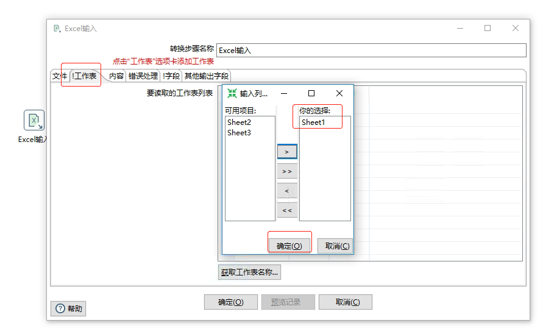This screenshot has height=334, width=543.
Task: Maximize the 输入列 dialog
Action: pos(311,93)
